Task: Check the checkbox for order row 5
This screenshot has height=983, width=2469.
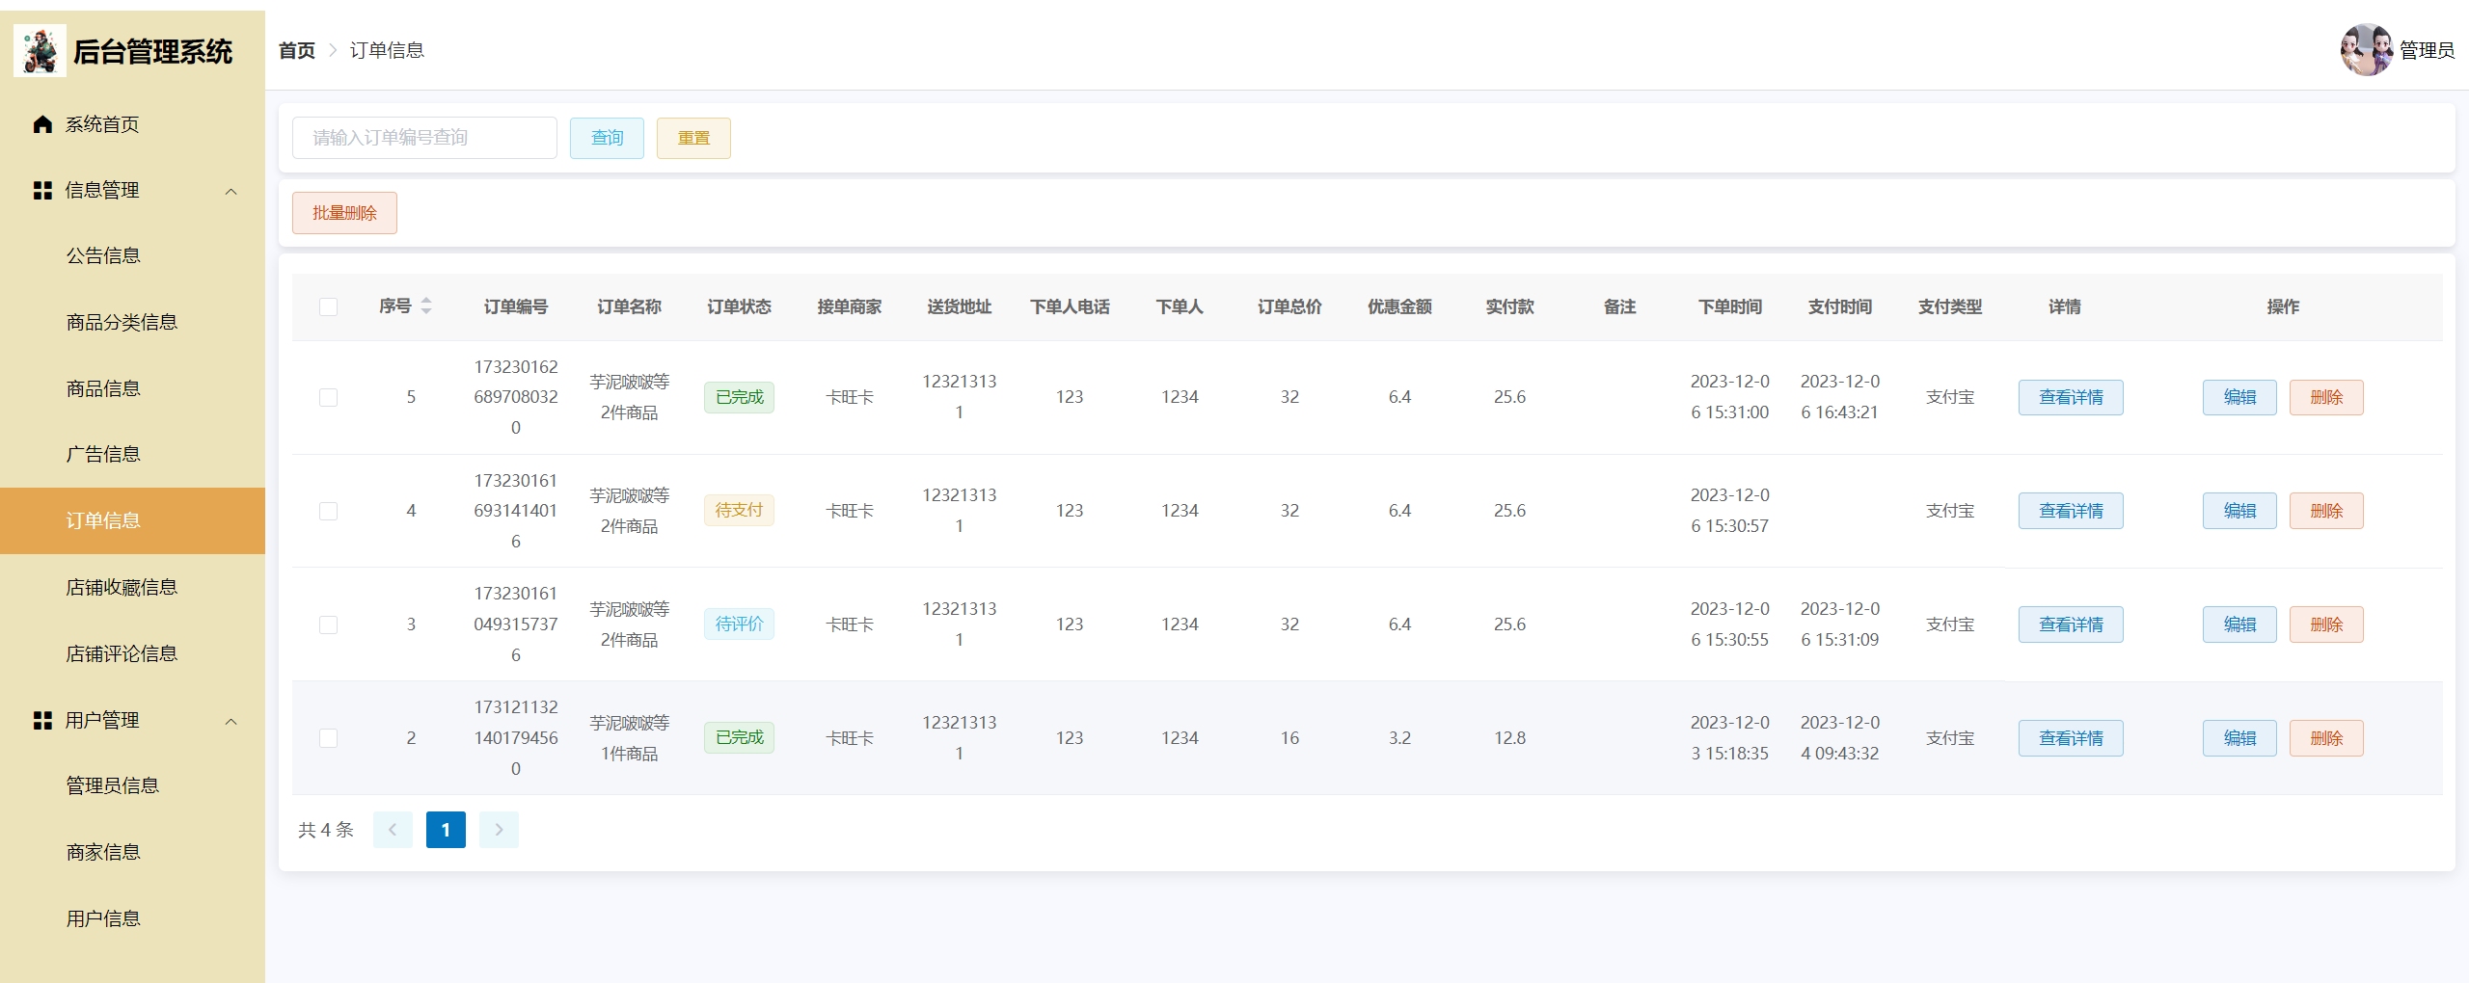Action: point(328,397)
